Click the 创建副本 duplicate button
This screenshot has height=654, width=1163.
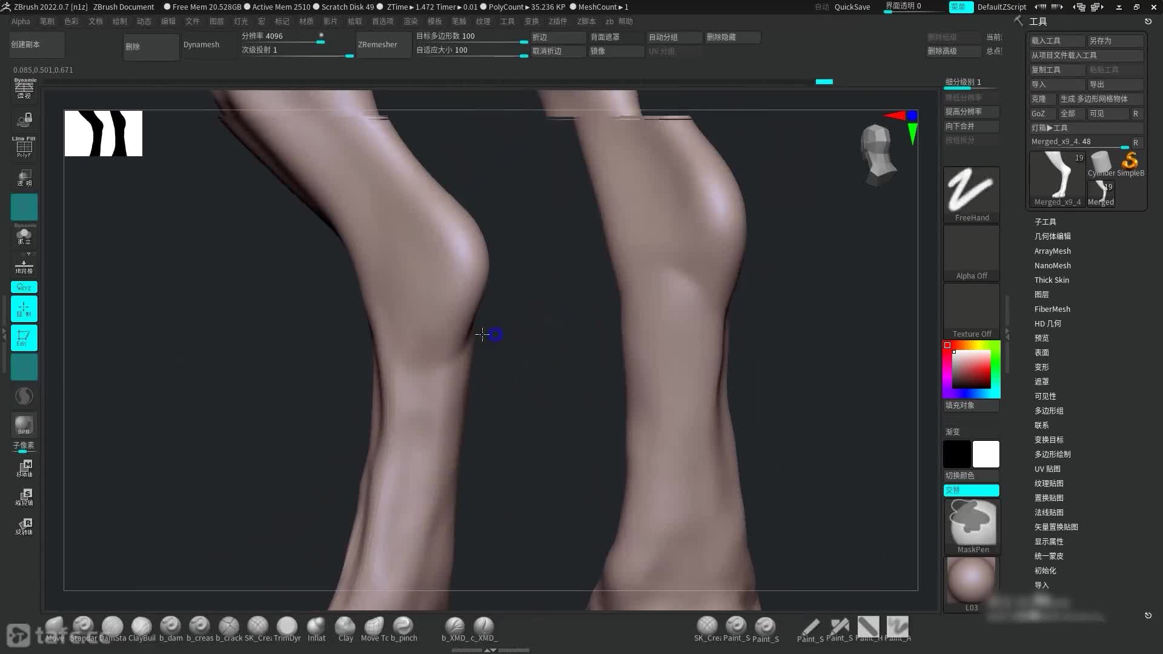(38, 45)
